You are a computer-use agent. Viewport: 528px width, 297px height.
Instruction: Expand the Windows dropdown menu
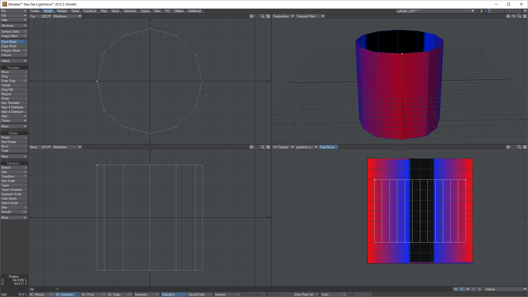click(x=14, y=26)
